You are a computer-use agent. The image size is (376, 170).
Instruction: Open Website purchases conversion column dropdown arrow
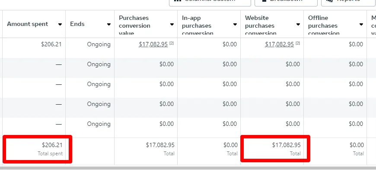298,24
